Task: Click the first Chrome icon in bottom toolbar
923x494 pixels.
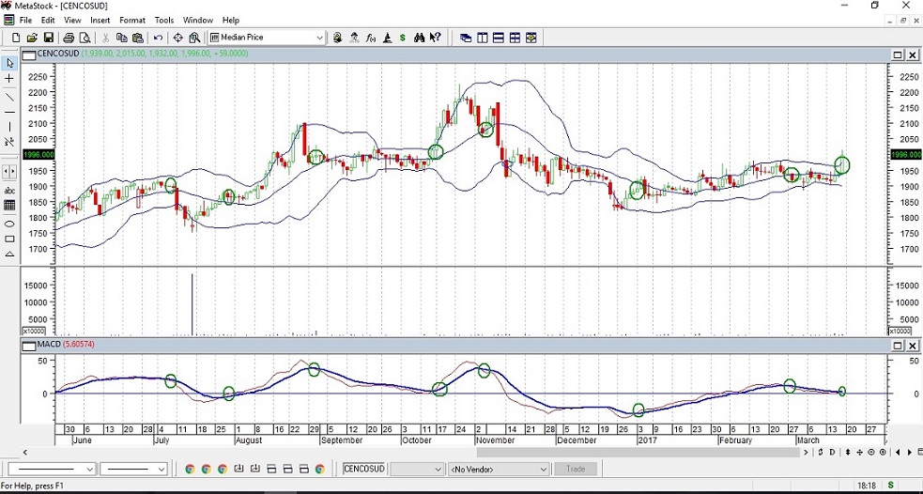Action: point(190,470)
